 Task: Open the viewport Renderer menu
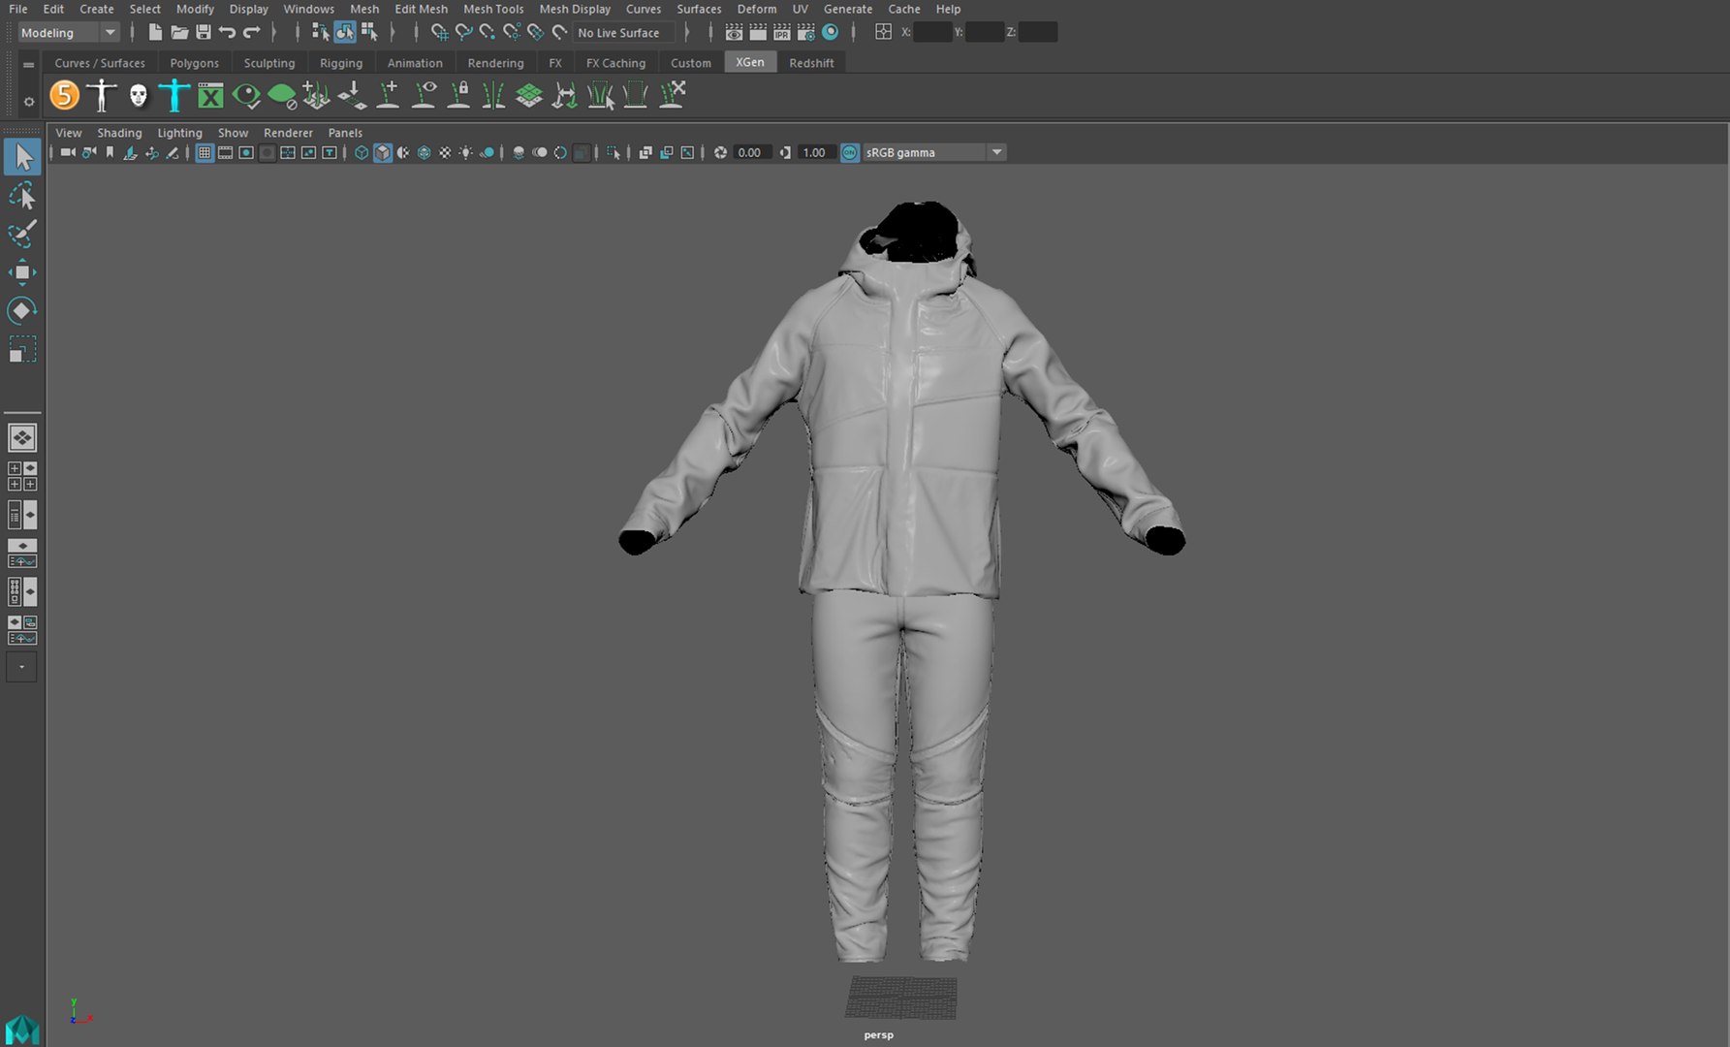[288, 133]
